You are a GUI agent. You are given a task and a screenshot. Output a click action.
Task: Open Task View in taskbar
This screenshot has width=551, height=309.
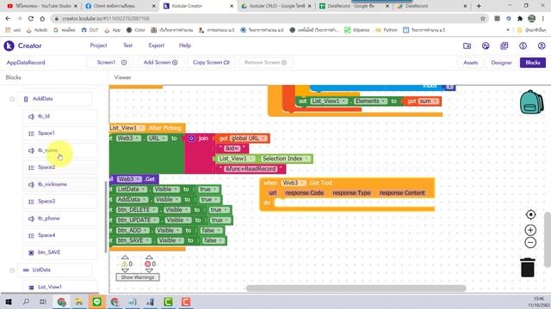[43, 301]
